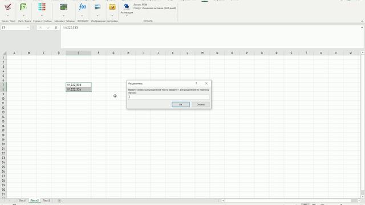Select column H header

[x=128, y=53]
